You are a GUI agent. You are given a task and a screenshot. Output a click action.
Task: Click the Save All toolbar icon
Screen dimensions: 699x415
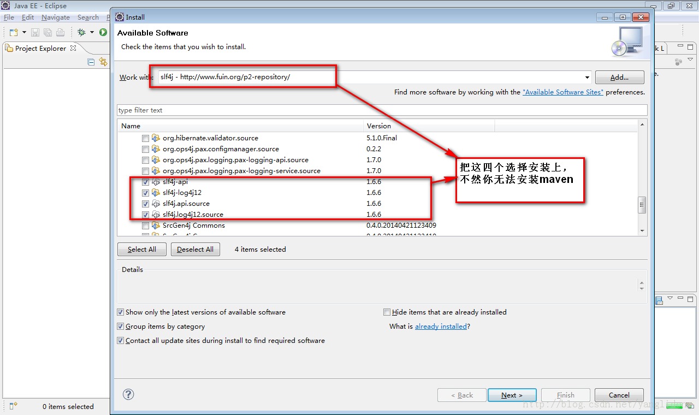coord(48,33)
